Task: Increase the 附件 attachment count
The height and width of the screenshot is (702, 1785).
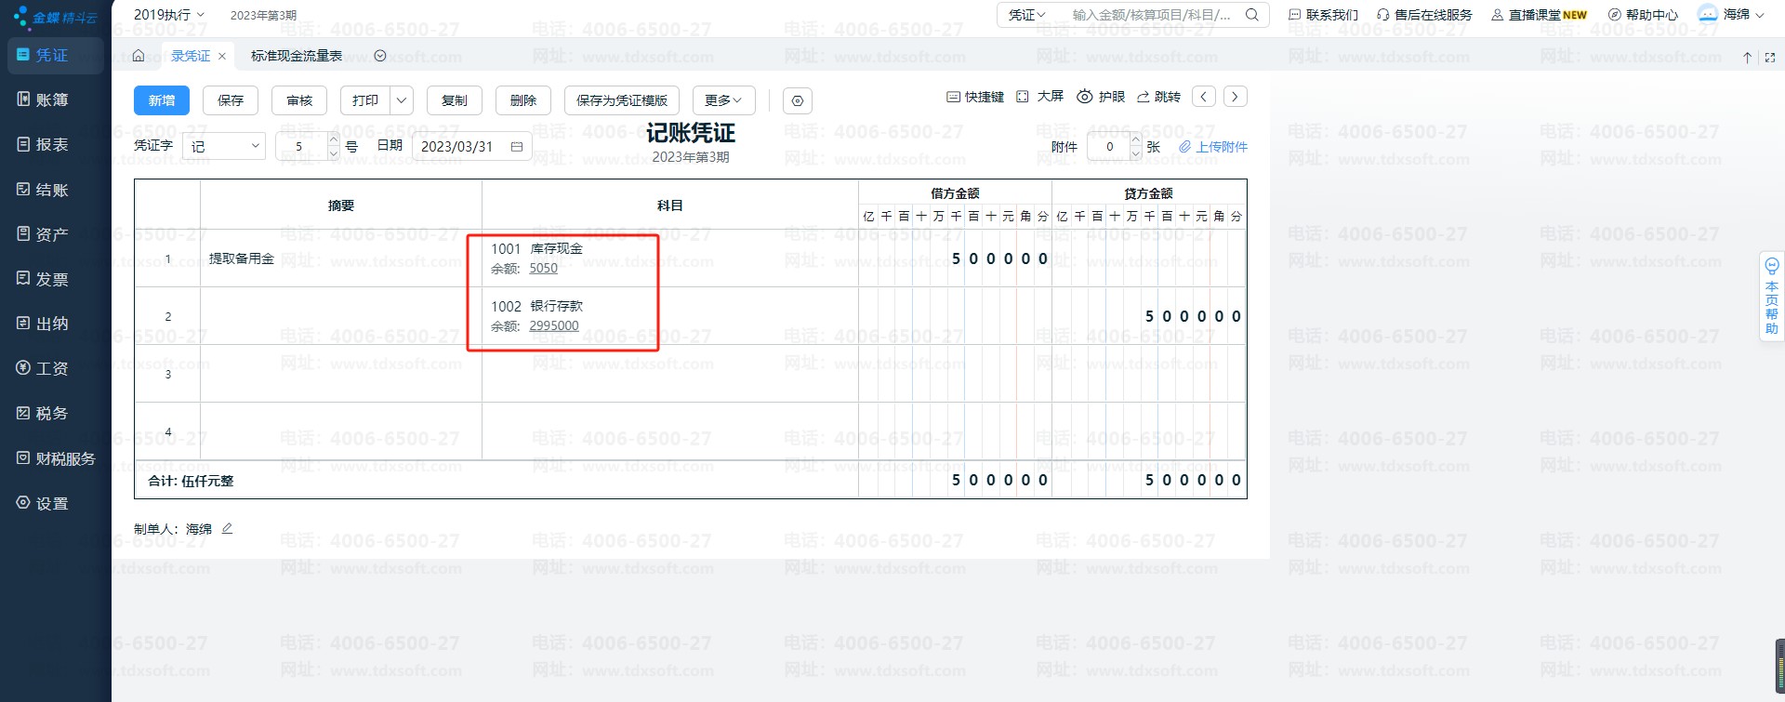Action: (x=1135, y=139)
